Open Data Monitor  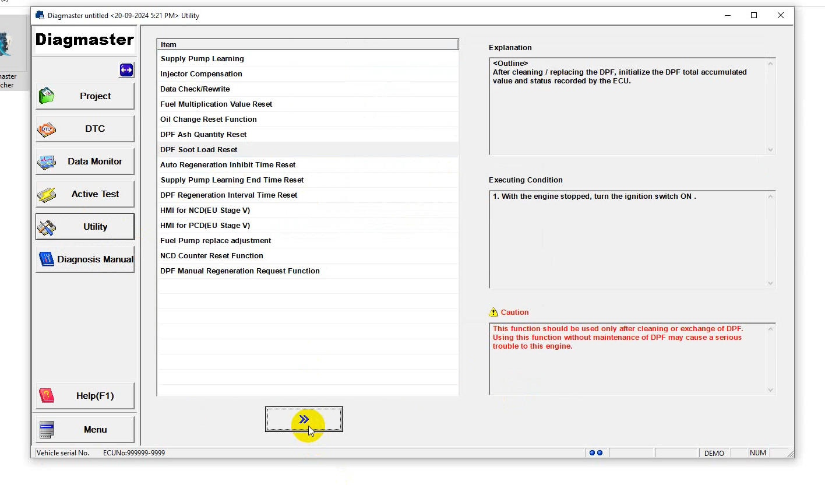(85, 162)
